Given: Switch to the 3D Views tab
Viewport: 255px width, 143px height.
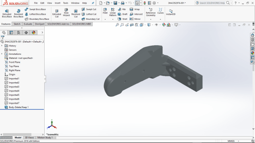Looking at the screenshot, I should point(29,137).
